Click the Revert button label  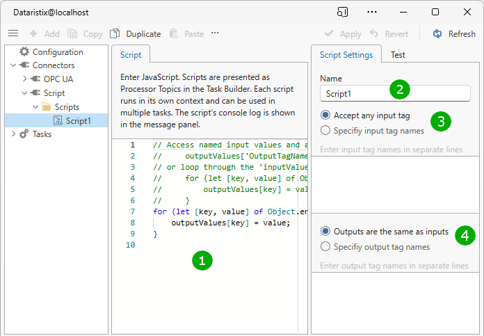tap(396, 33)
